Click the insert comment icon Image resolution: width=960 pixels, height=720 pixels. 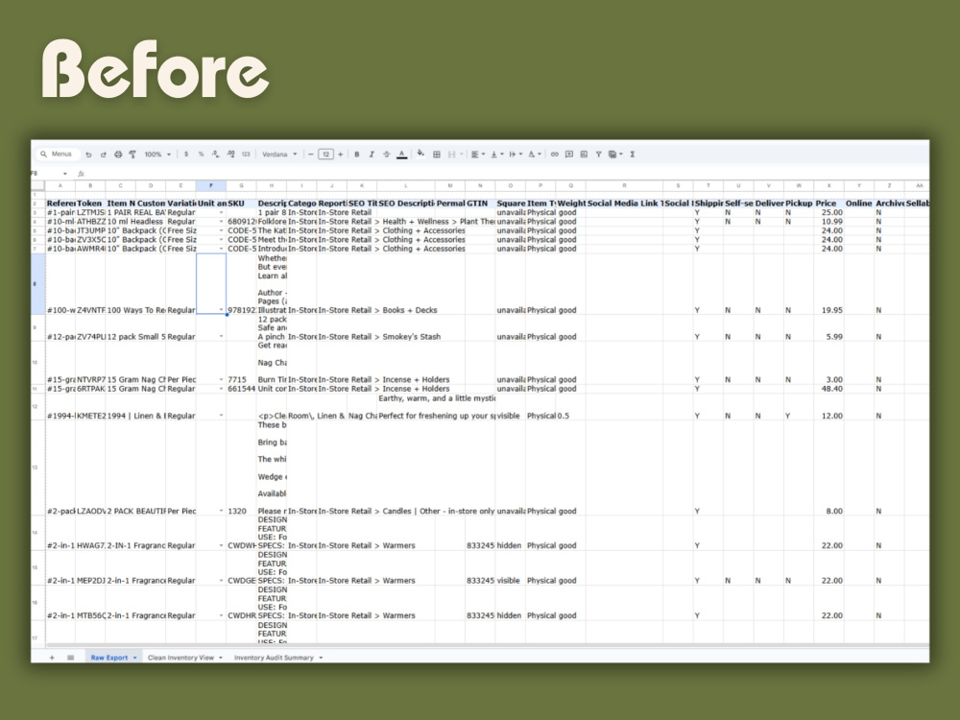pyautogui.click(x=569, y=155)
